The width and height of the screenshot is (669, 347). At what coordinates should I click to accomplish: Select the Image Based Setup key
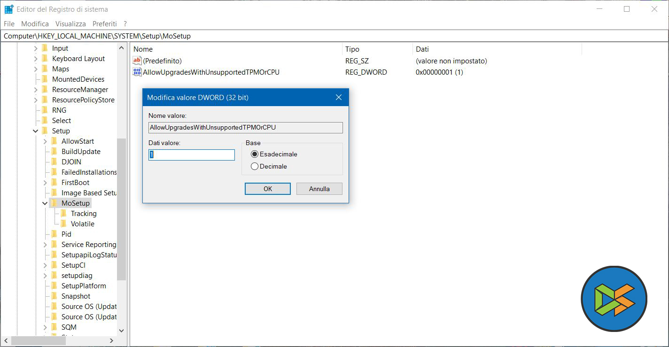[x=88, y=193]
